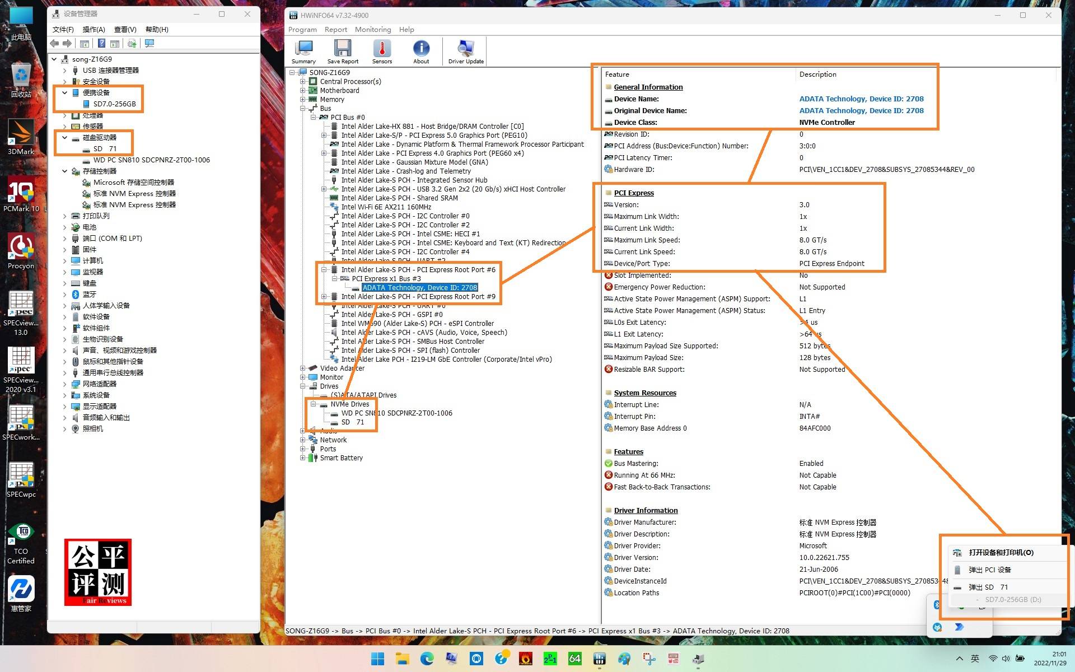Screen dimensions: 1075x672
Task: Collapse the NVMe Drives tree node
Action: 314,404
